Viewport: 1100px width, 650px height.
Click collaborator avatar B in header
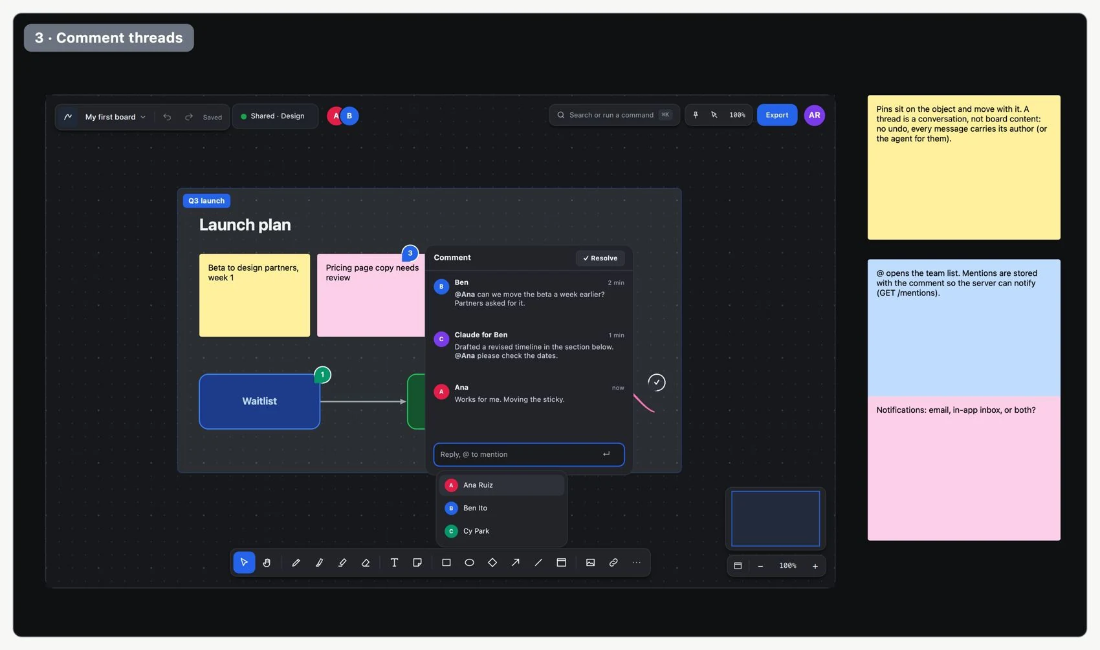pos(349,116)
